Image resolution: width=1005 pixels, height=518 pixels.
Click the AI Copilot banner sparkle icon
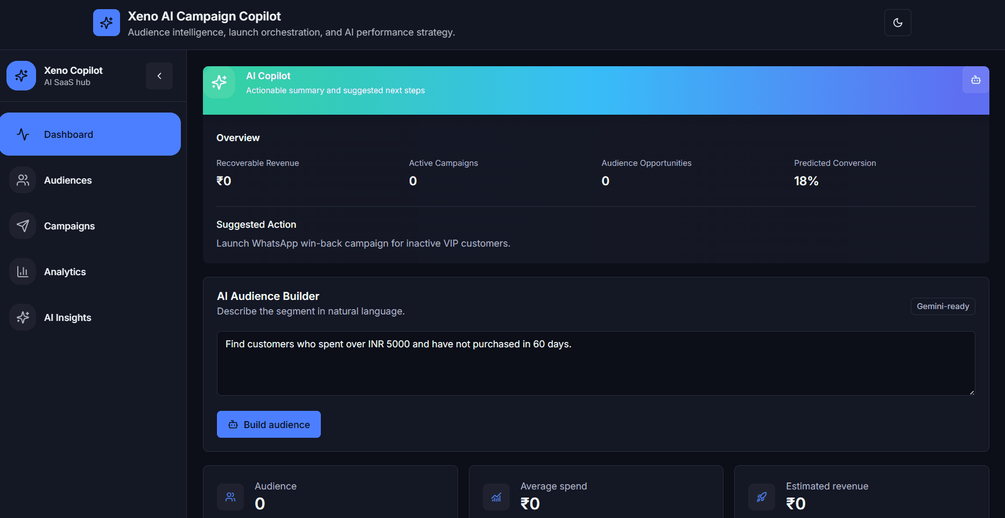(219, 82)
